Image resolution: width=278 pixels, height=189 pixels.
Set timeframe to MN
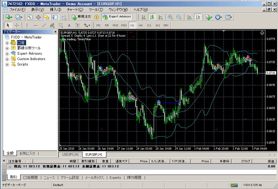tap(166, 26)
